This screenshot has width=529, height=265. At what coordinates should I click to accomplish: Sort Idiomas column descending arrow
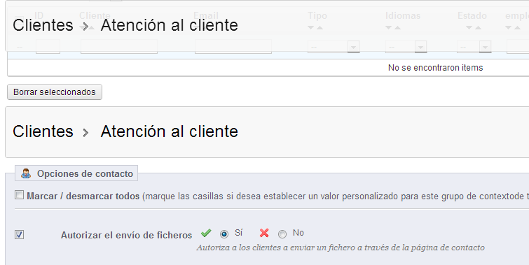tap(389, 27)
